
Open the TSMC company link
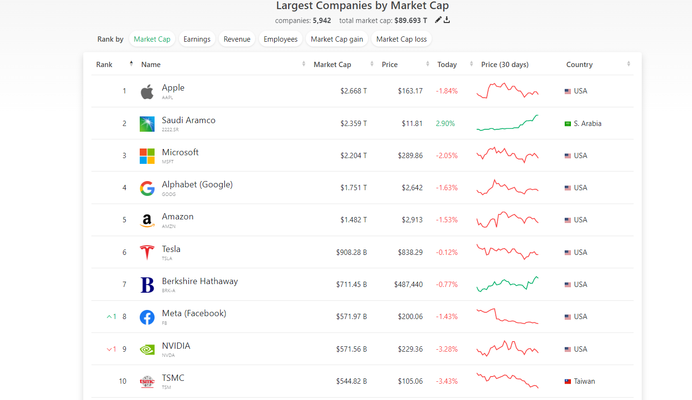[173, 377]
